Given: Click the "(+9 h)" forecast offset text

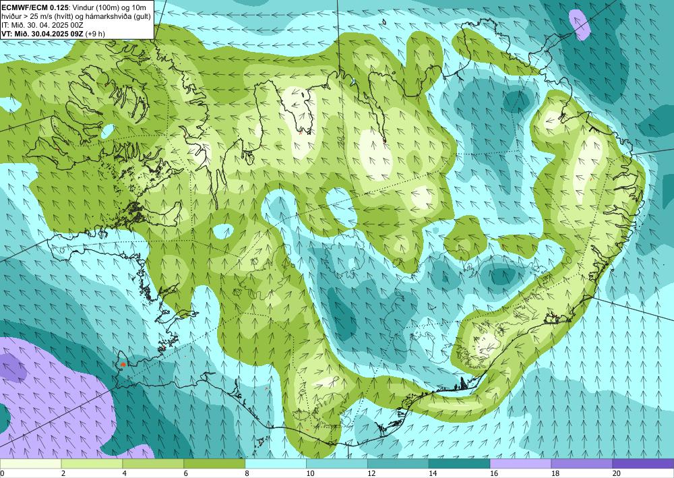Looking at the screenshot, I should tap(95, 34).
